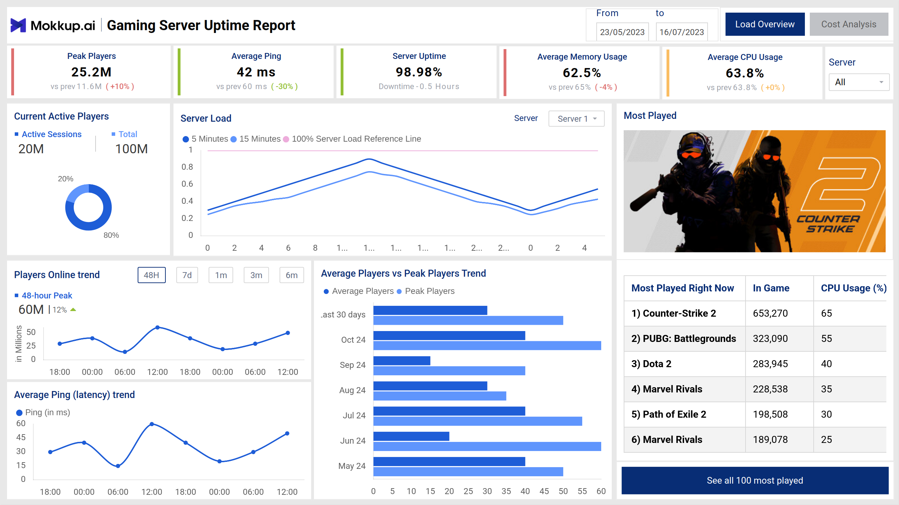This screenshot has width=899, height=505.
Task: Click the Peak Players legend dot
Action: pos(399,291)
